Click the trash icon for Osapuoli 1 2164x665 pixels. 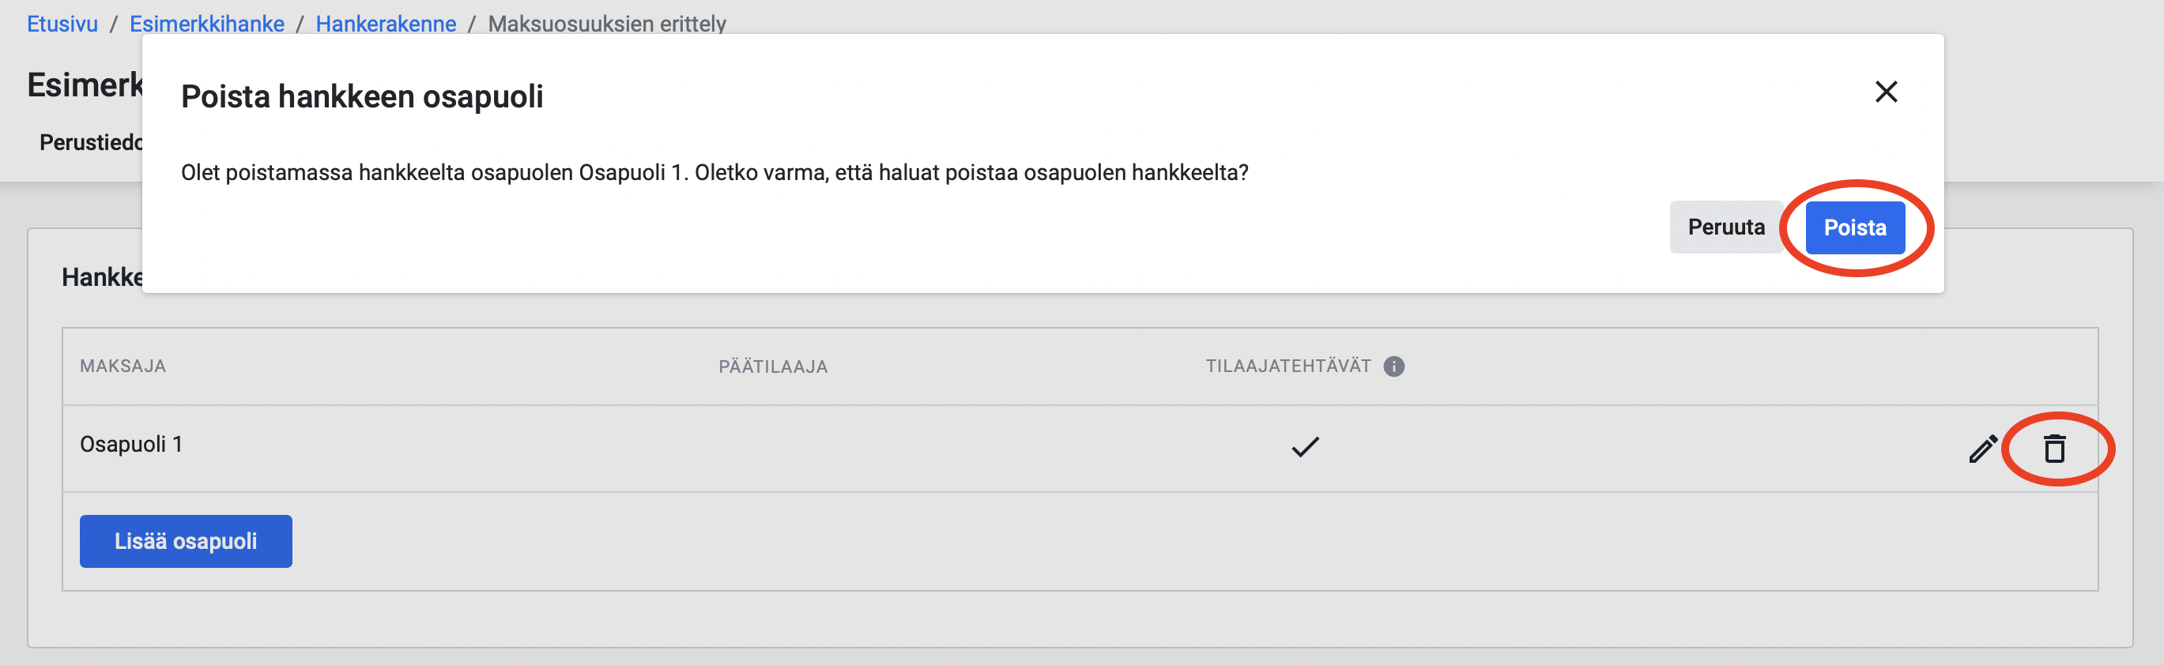click(x=2054, y=449)
